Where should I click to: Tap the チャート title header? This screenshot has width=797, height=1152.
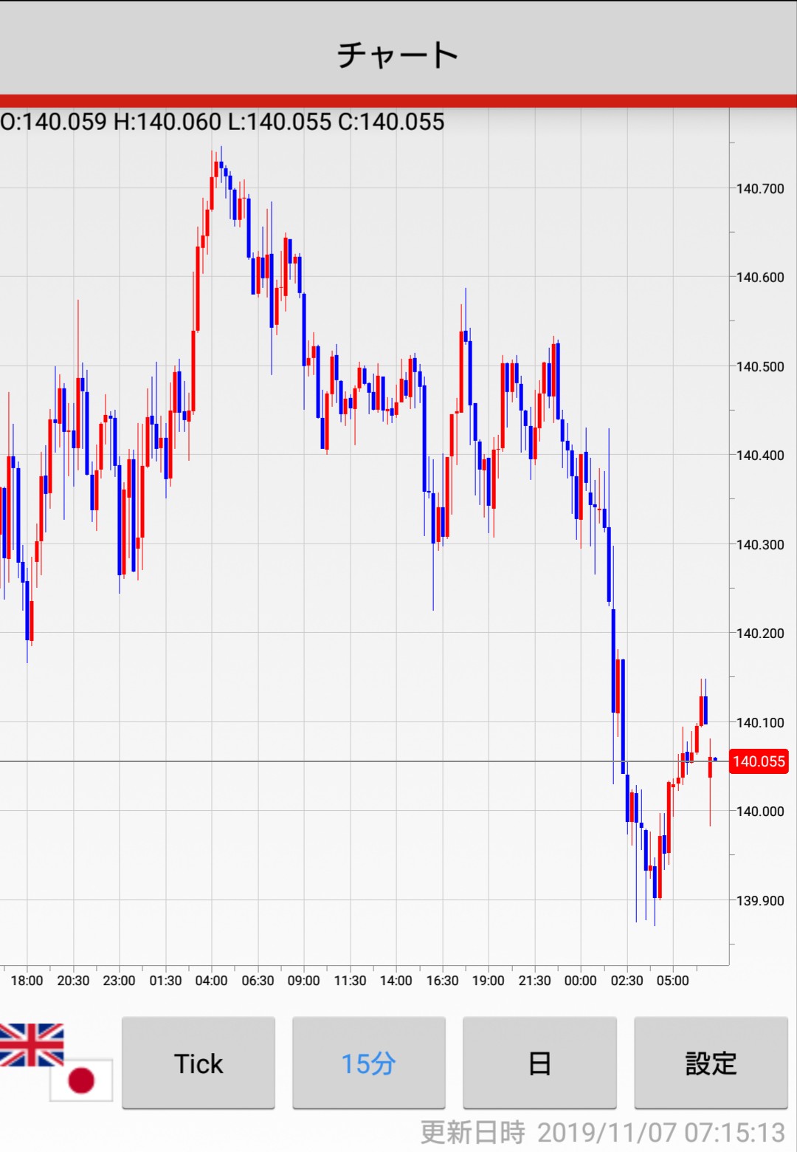point(398,55)
